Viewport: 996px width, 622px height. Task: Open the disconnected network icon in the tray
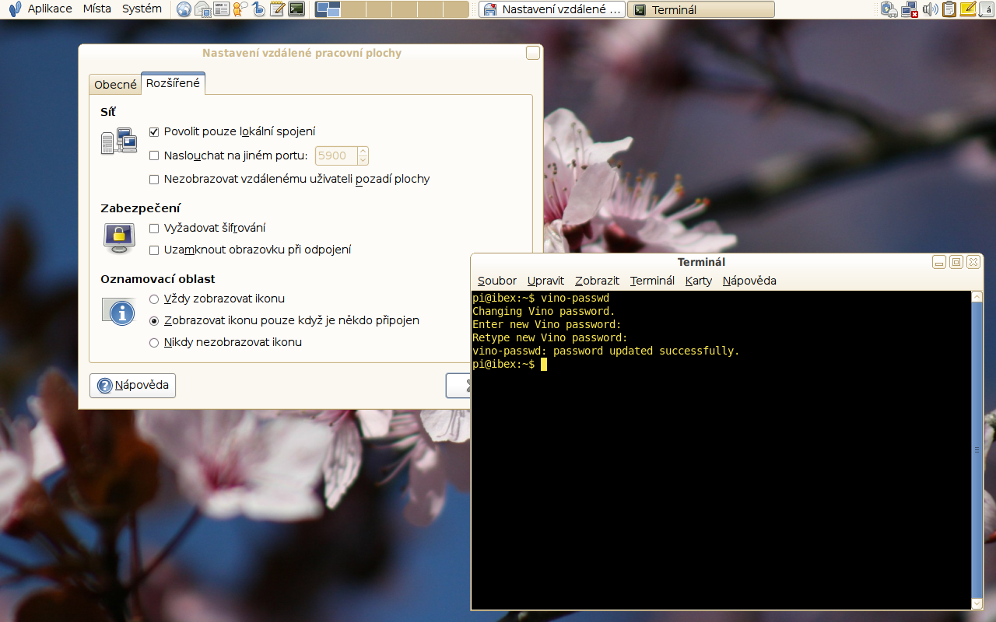coord(909,9)
